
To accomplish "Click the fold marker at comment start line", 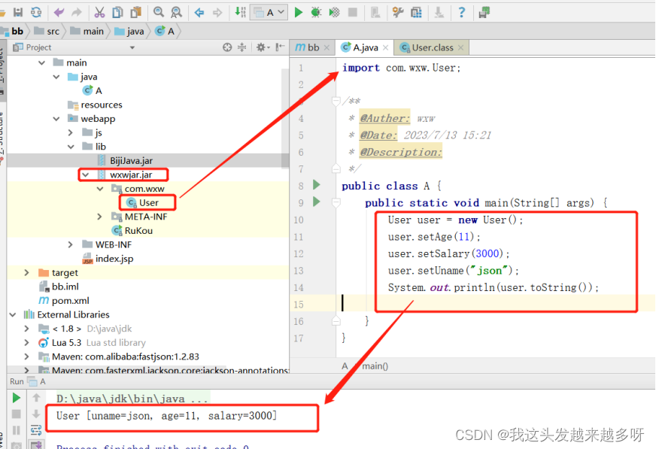I will pos(336,101).
